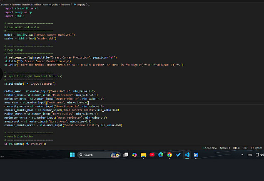Image resolution: width=264 pixels, height=181 pixels.
Task: Place cursor on 'import joblib' line
Action: (14, 16)
